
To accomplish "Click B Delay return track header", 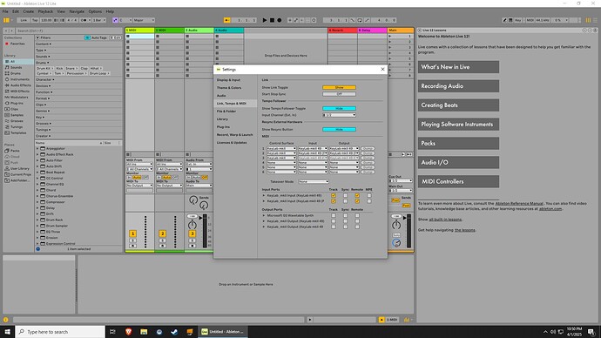I will pos(372,30).
